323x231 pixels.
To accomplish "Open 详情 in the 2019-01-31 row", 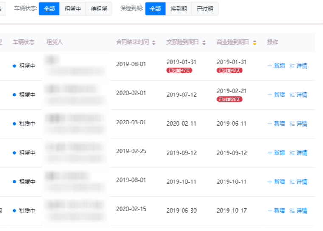I will coord(298,66).
